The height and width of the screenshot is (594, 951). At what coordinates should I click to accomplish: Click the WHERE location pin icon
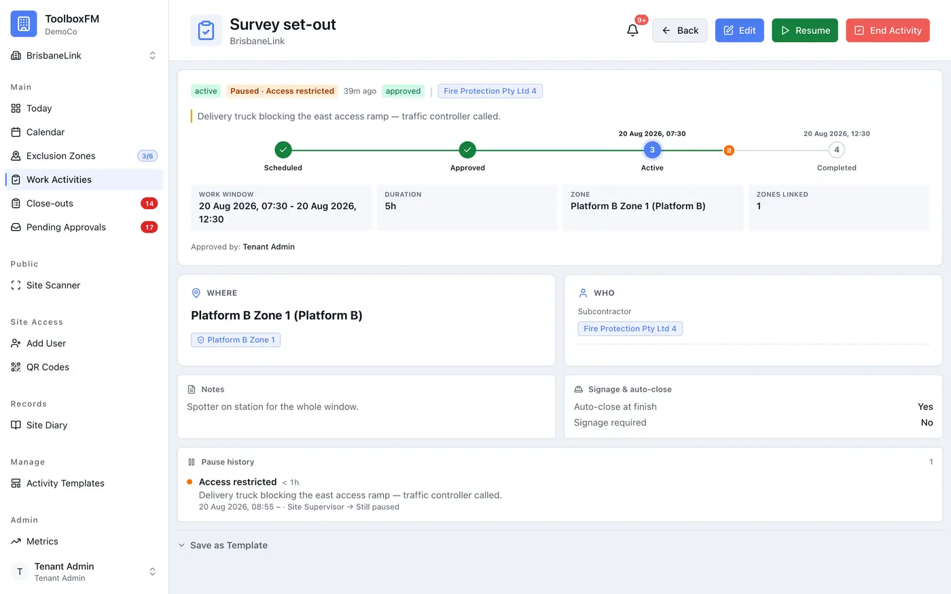click(196, 293)
